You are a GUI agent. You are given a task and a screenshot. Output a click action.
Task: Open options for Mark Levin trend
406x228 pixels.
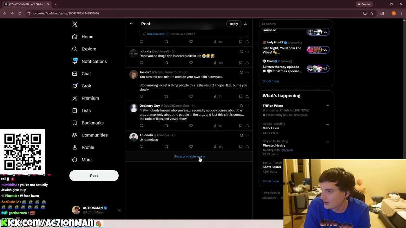[327, 124]
